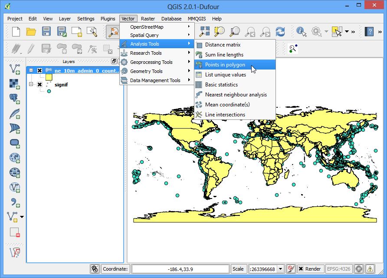
Task: Open the Plugins menu
Action: point(108,19)
